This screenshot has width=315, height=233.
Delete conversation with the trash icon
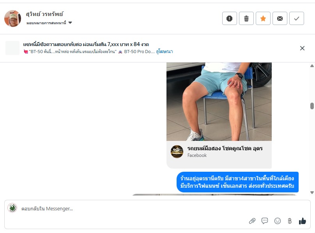(246, 18)
